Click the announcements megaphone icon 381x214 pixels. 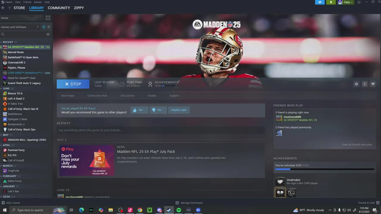(320, 2)
